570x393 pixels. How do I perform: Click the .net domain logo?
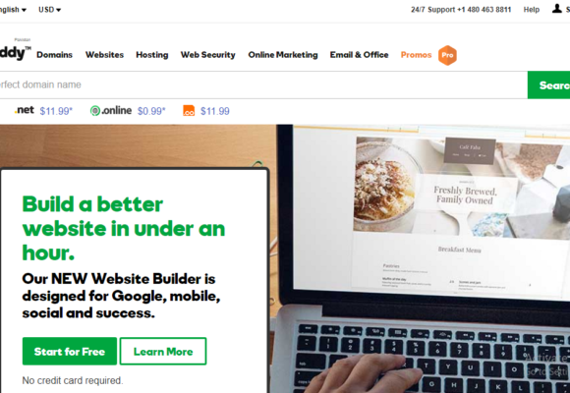pos(25,110)
